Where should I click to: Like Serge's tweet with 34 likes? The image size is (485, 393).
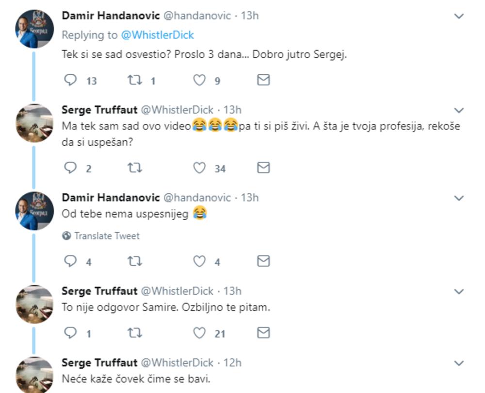point(199,168)
